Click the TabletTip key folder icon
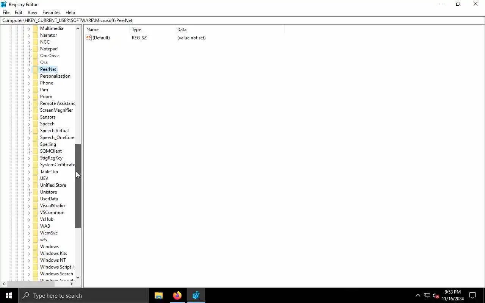 (x=35, y=172)
